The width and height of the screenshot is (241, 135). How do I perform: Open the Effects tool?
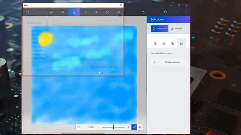pos(96,12)
